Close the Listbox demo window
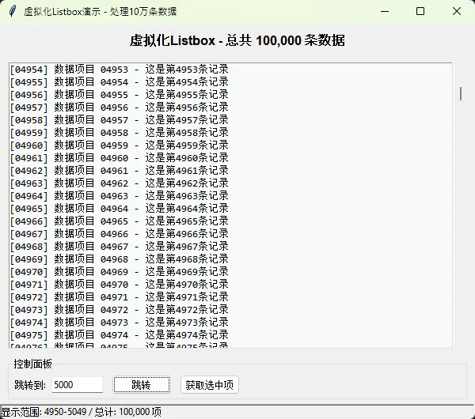This screenshot has height=419, width=475. (x=457, y=12)
